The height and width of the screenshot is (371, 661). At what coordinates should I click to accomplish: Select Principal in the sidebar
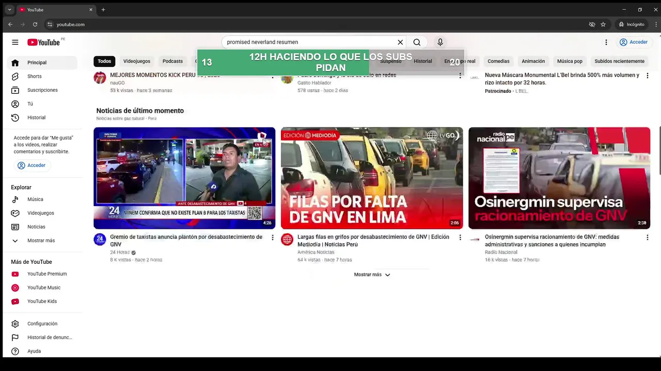42,62
